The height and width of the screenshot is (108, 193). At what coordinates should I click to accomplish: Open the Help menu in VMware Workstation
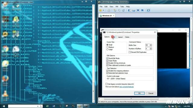pyautogui.click(x=128, y=7)
